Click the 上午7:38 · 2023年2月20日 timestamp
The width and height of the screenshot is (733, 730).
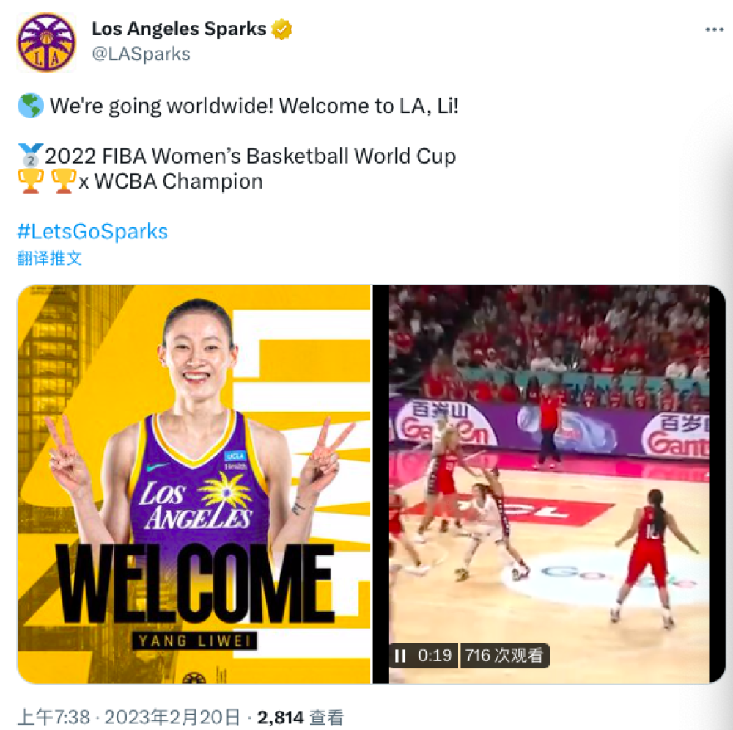[129, 717]
